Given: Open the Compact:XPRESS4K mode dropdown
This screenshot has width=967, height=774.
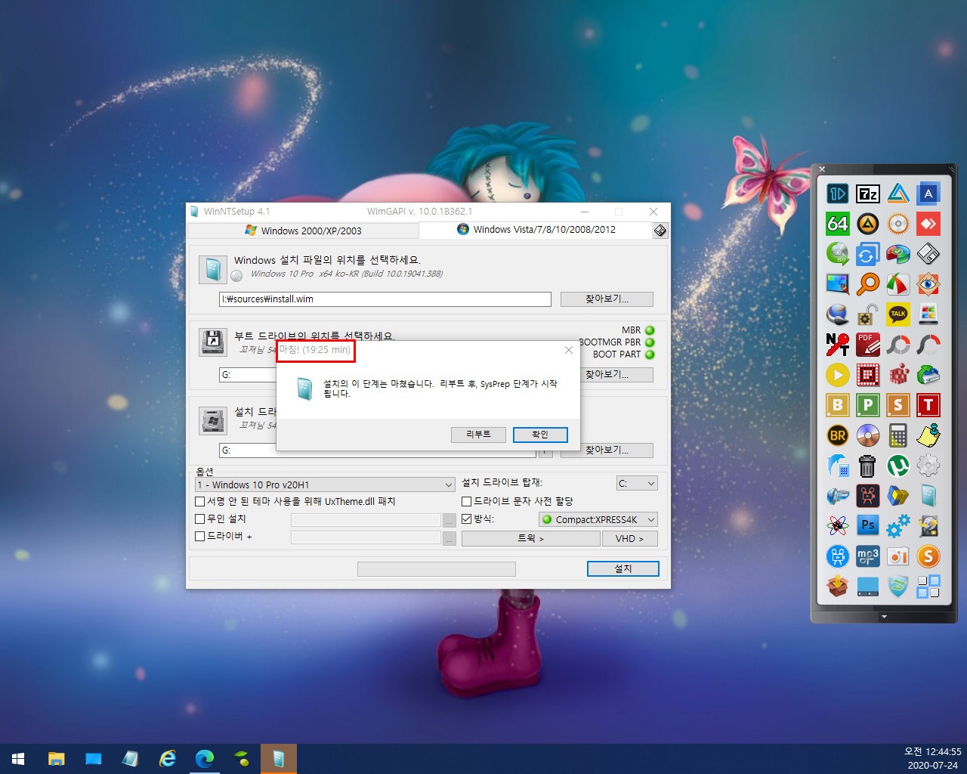Looking at the screenshot, I should pyautogui.click(x=598, y=519).
